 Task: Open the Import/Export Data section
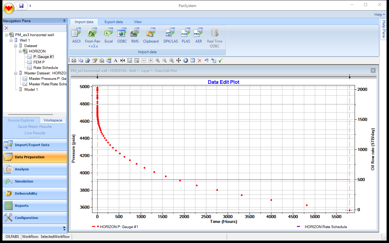point(35,145)
